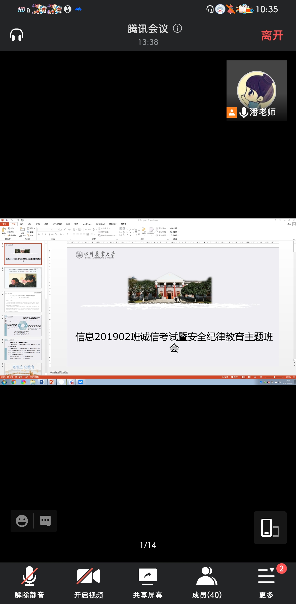
Task: Click the PowerPoint zoom slider
Action: 274,377
